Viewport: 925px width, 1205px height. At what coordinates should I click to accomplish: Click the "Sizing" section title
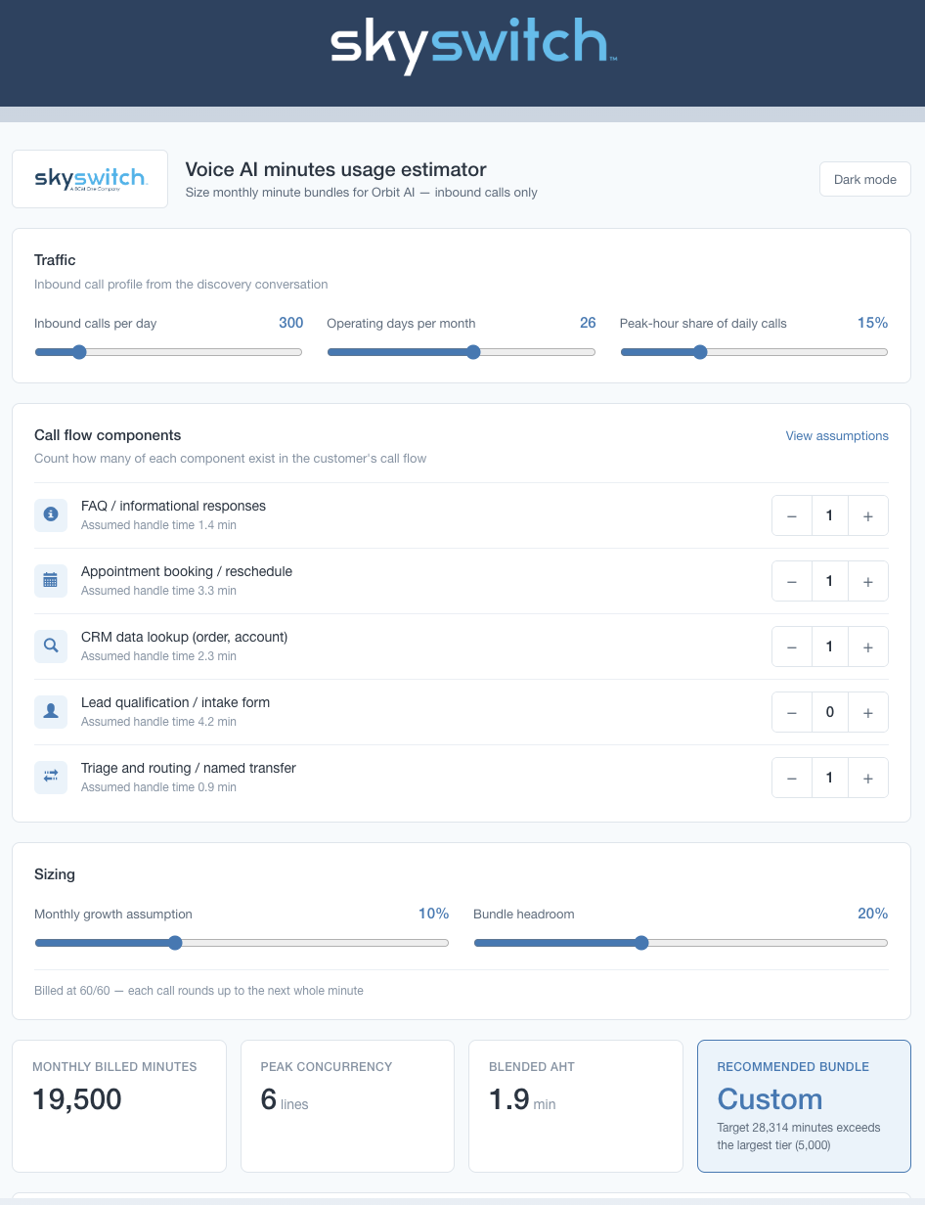[x=55, y=874]
